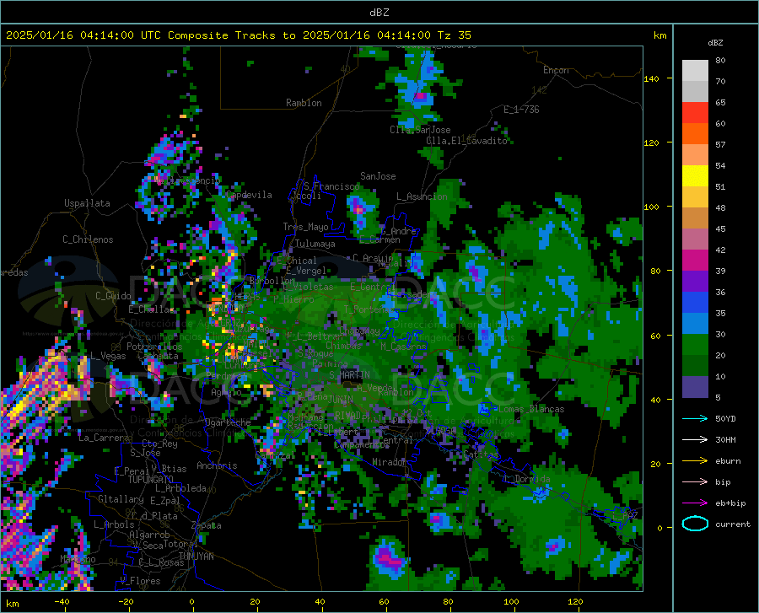
Task: Click the pink bip arrow in legend
Action: coord(695,482)
